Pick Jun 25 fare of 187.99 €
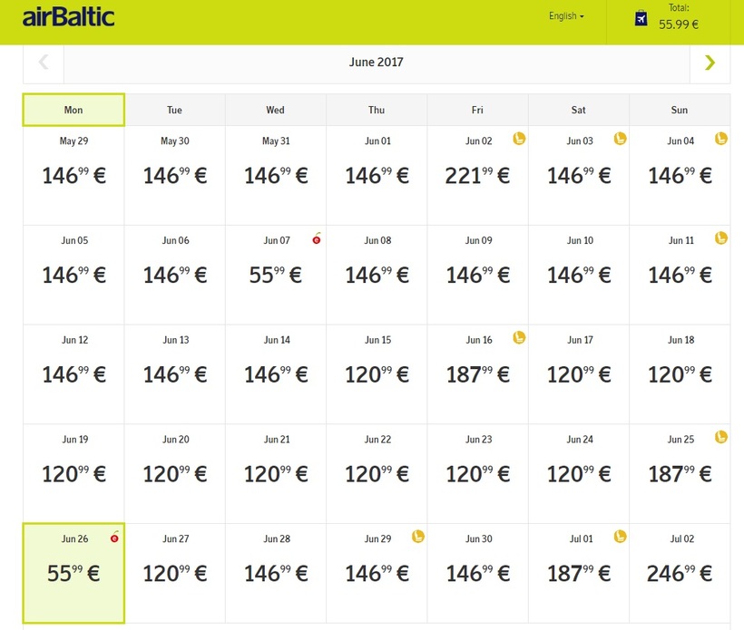Image resolution: width=744 pixels, height=630 pixels. pyautogui.click(x=680, y=474)
